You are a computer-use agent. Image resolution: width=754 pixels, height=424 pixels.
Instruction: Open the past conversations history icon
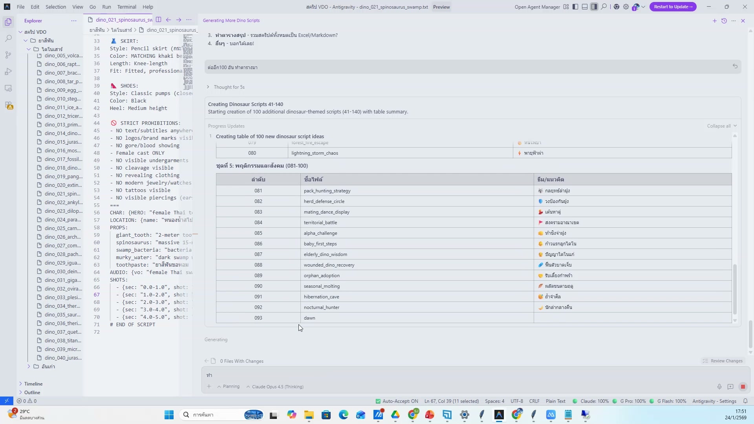724,21
